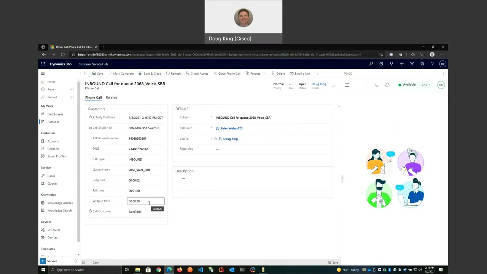Refresh the phone call record
This screenshot has height=274, width=487.
[x=173, y=73]
